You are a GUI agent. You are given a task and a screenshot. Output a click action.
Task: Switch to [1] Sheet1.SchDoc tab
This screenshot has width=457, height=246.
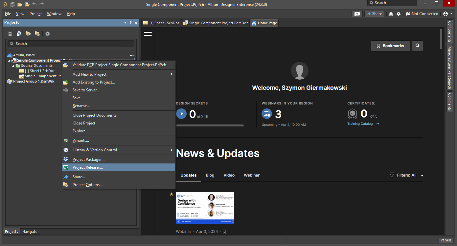(x=161, y=23)
